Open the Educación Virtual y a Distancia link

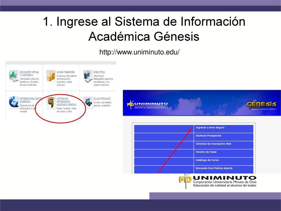(29, 74)
